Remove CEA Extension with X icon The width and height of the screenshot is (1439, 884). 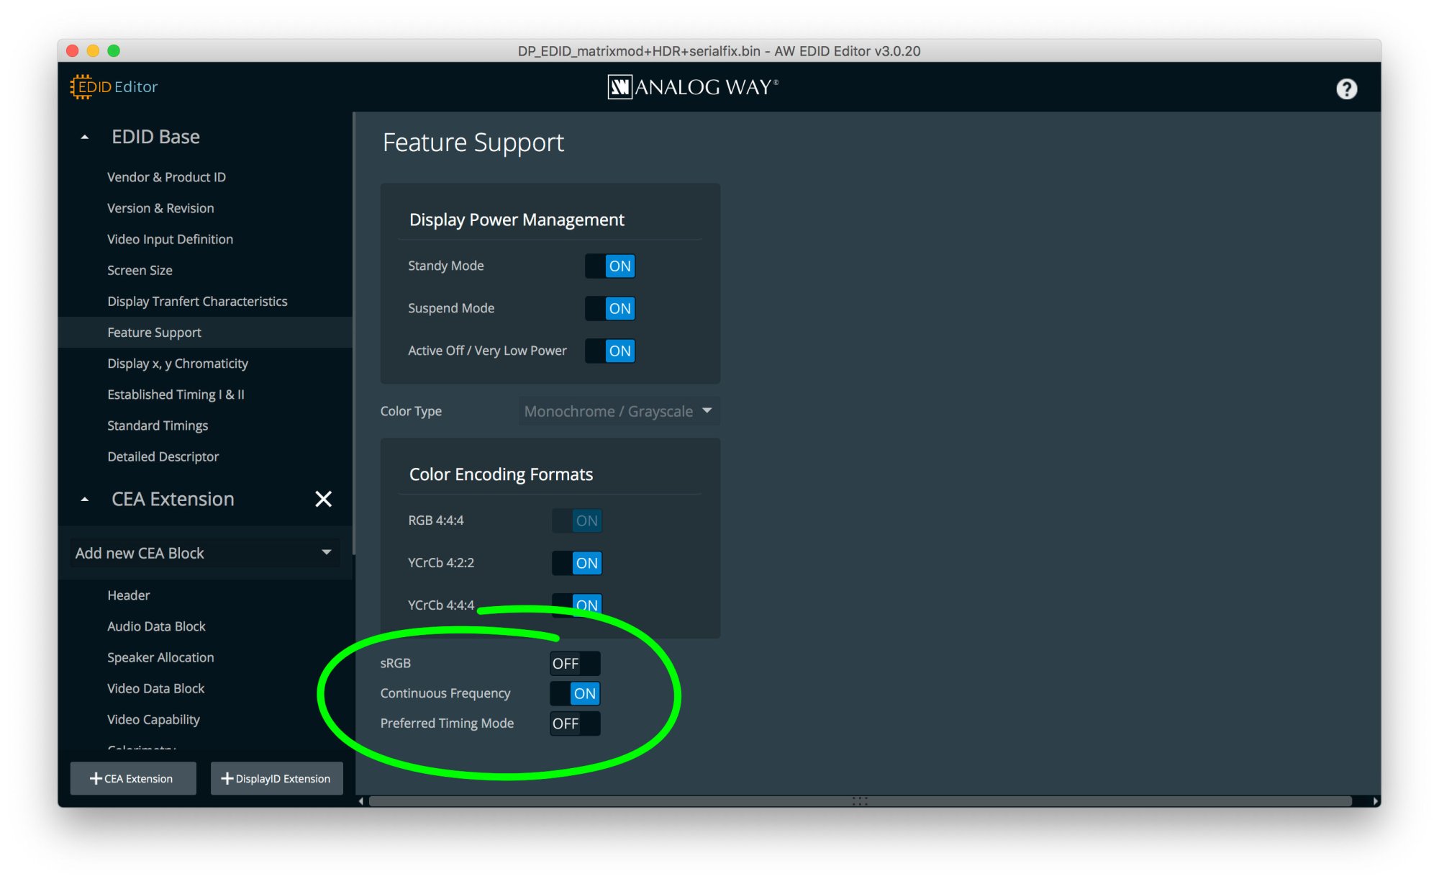[x=323, y=499]
